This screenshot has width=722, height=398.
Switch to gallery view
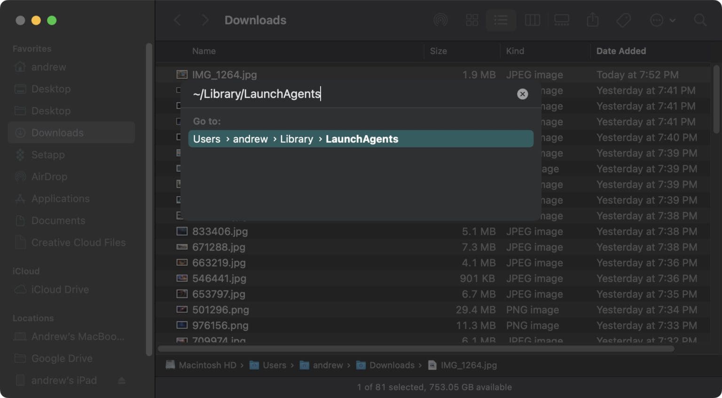(x=562, y=20)
